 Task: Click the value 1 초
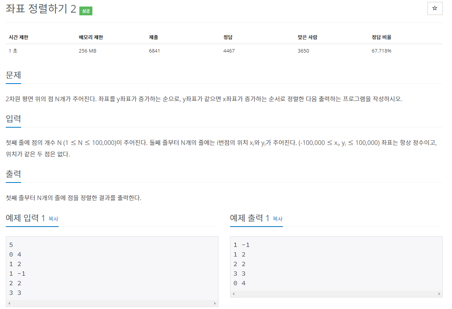[x=13, y=51]
